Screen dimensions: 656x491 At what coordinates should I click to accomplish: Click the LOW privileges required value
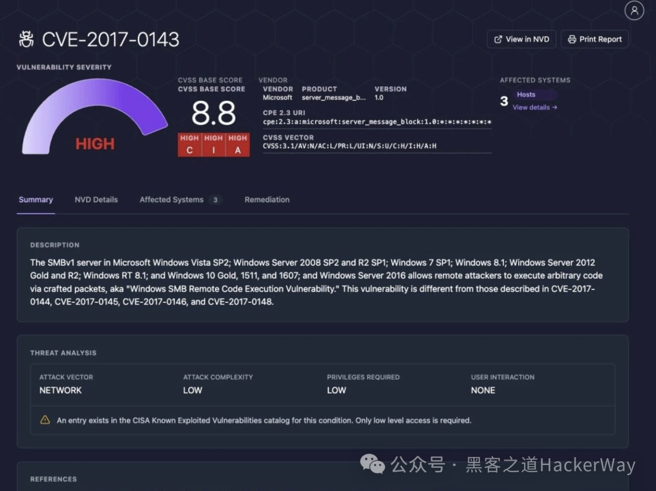click(x=337, y=390)
